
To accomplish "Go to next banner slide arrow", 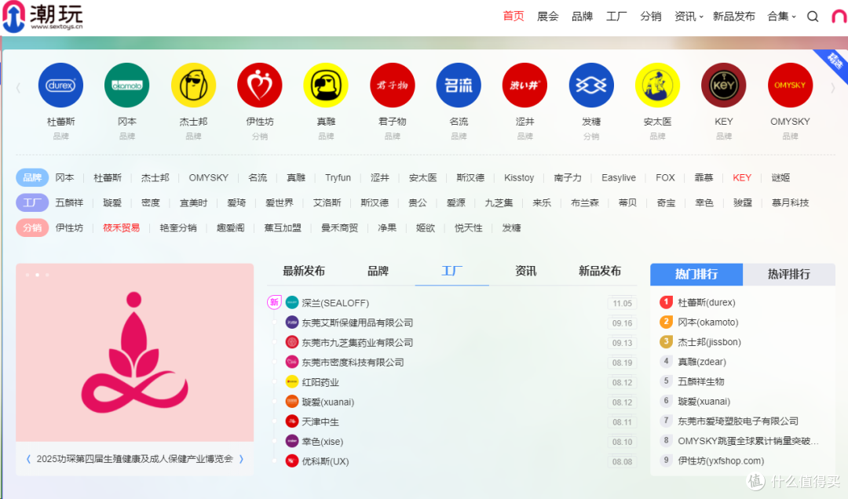I will (241, 459).
